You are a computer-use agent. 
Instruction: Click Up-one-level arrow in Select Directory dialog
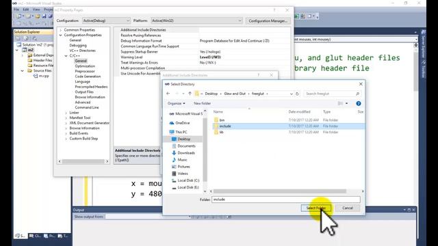tap(190, 94)
